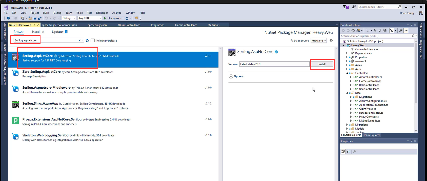
Task: Collapse the Data folder in Solution Explorer
Action: pyautogui.click(x=347, y=93)
